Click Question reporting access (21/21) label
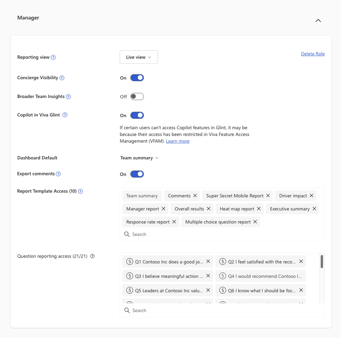Viewport: 341px width, 338px height. pos(52,256)
